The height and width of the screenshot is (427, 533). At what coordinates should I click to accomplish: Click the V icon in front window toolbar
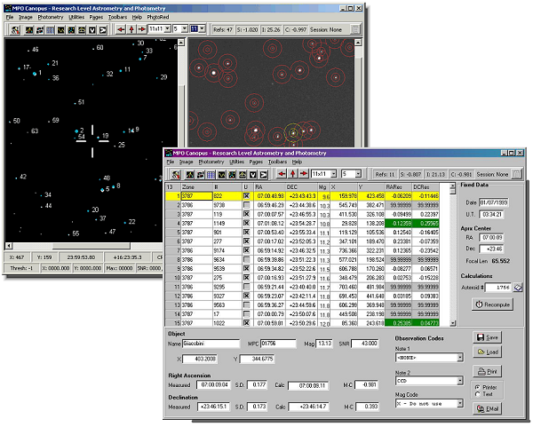(x=253, y=175)
